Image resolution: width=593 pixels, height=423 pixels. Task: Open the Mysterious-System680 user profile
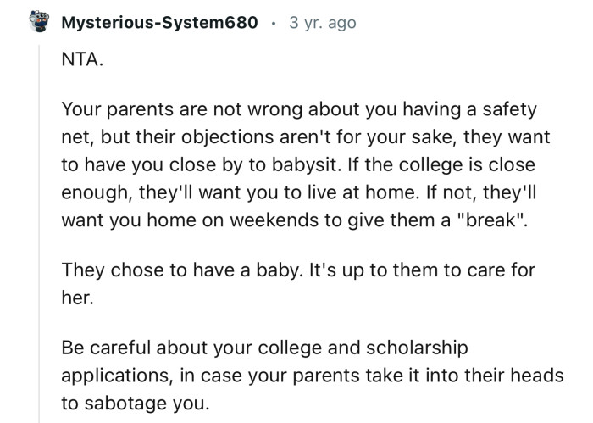(159, 24)
